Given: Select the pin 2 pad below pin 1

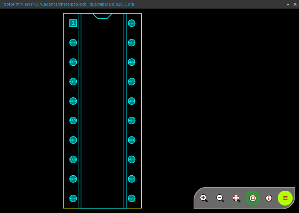Looking at the screenshot, I should click(73, 43).
